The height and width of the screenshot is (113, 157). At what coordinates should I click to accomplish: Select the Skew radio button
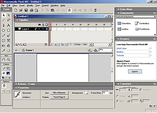117,101
